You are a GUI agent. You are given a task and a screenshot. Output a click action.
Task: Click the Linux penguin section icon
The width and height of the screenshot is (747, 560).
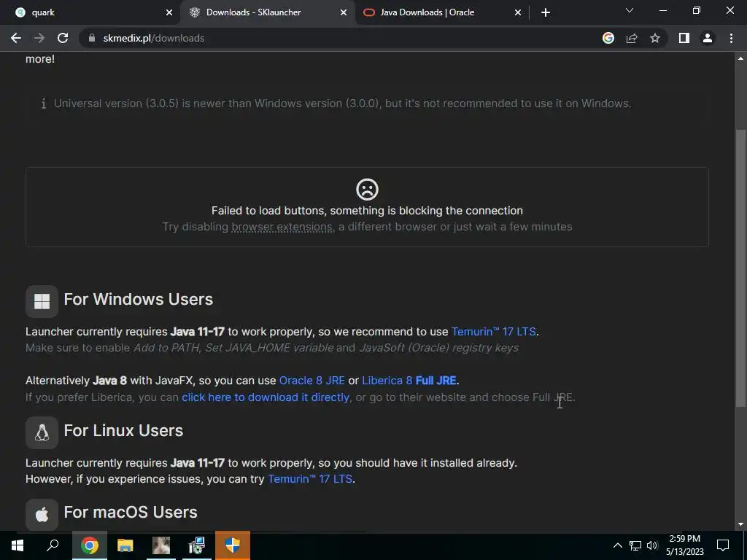tap(42, 433)
